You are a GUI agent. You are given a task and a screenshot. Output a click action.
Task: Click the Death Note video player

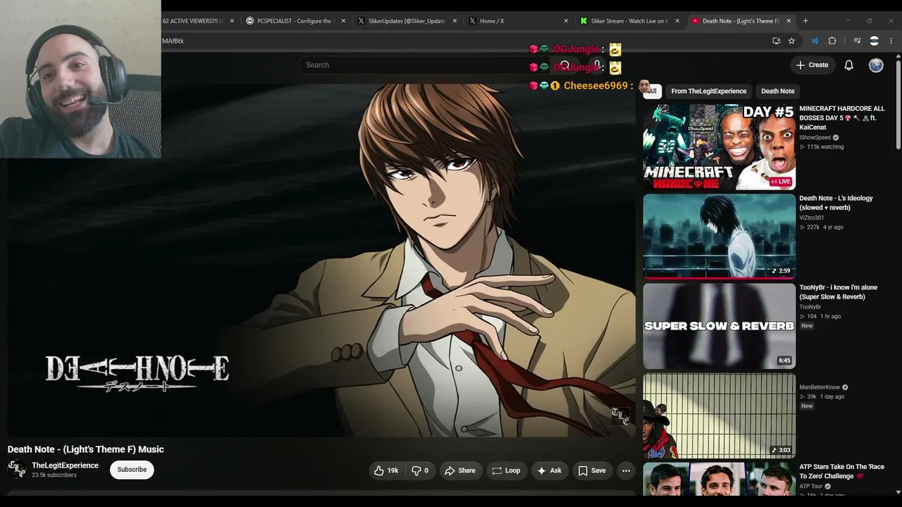click(x=321, y=261)
